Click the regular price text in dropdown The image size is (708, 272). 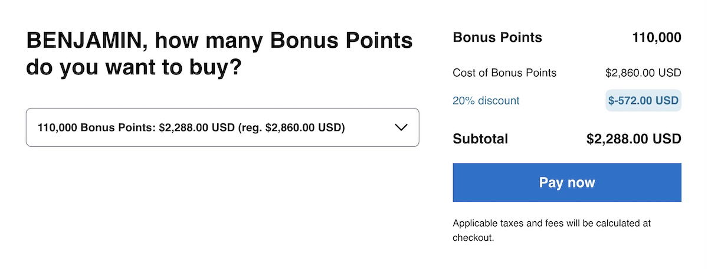291,127
